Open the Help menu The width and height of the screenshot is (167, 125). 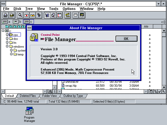pyautogui.click(x=102, y=9)
